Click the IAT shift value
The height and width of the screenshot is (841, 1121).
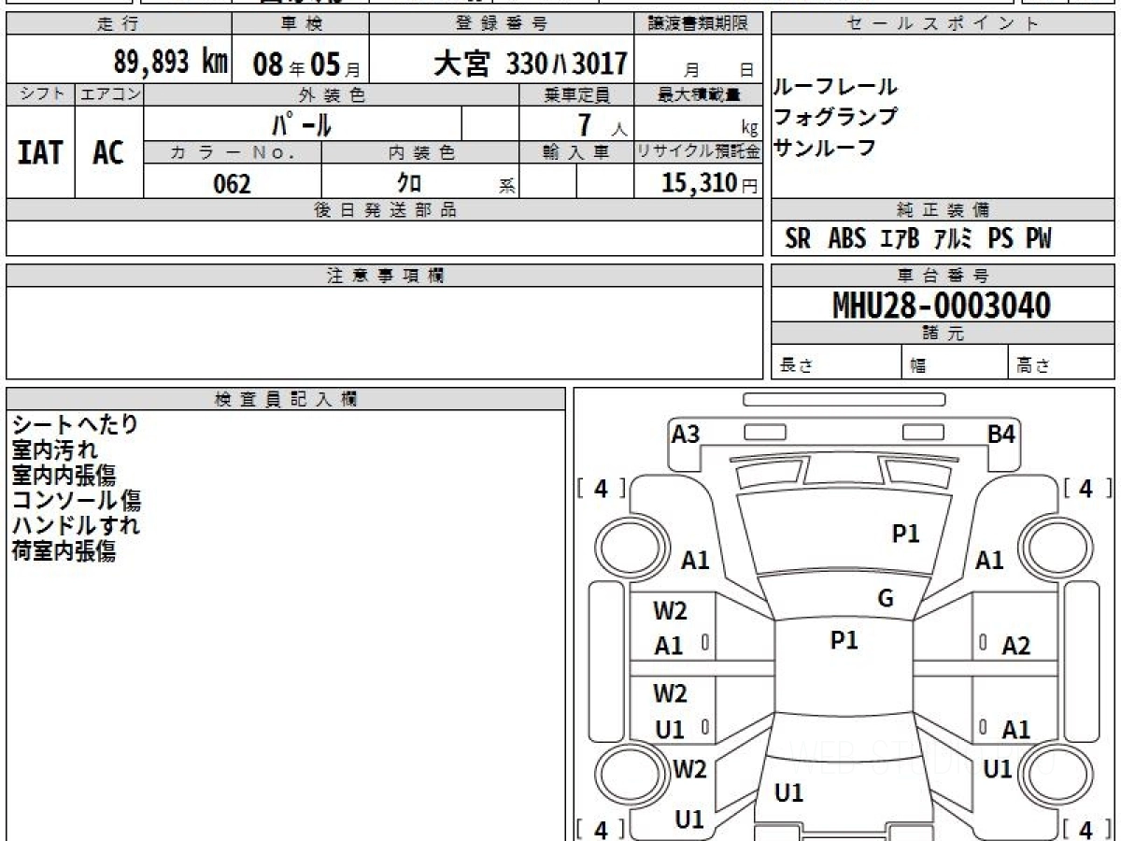tap(40, 152)
